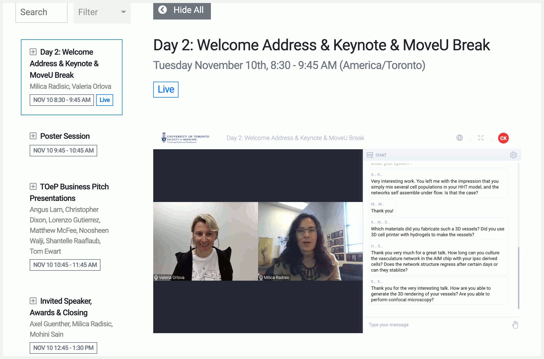Click Milica Radisic's microphone icon
Image resolution: width=544 pixels, height=359 pixels.
(261, 277)
